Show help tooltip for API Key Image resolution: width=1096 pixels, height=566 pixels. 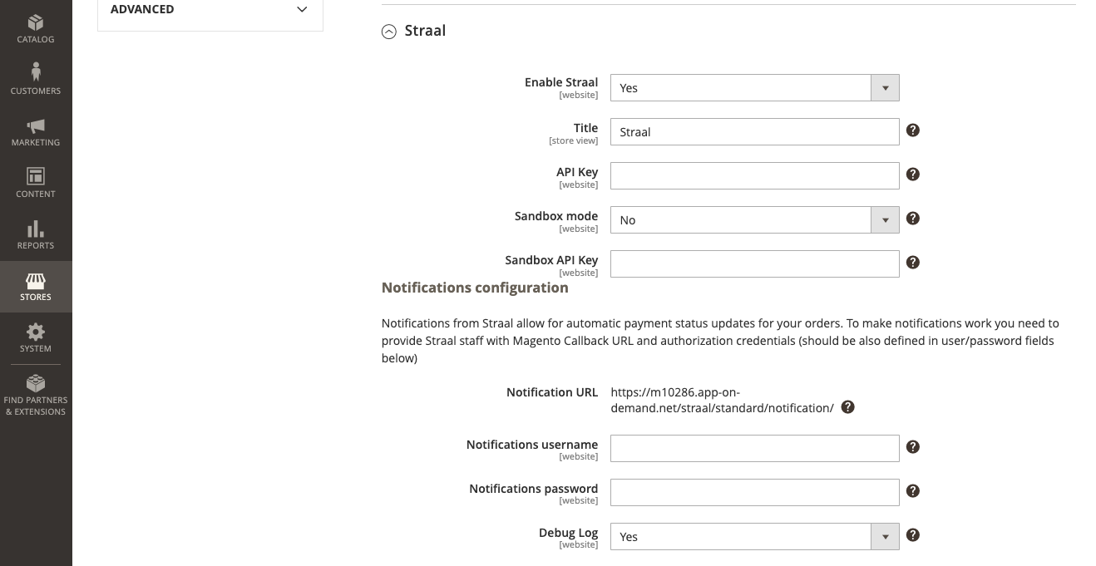[x=912, y=175]
